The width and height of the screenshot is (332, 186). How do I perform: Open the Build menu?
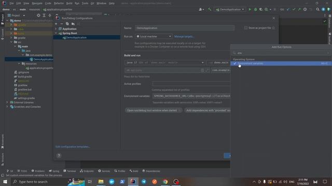pyautogui.click(x=69, y=4)
